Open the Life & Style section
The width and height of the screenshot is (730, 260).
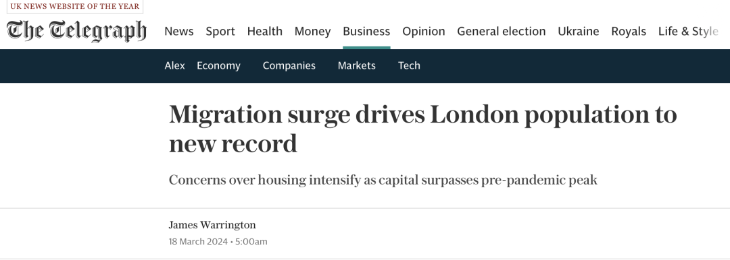(x=688, y=31)
